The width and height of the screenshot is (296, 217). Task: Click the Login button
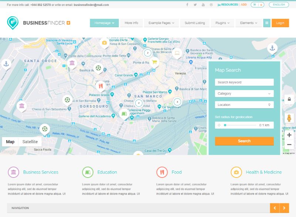(280, 23)
